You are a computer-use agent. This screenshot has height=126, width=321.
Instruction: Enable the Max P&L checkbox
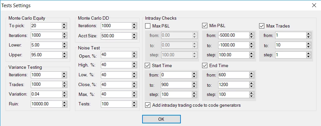pos(148,26)
